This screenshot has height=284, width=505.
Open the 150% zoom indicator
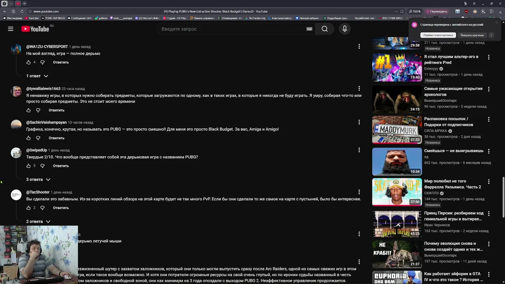pos(415,11)
